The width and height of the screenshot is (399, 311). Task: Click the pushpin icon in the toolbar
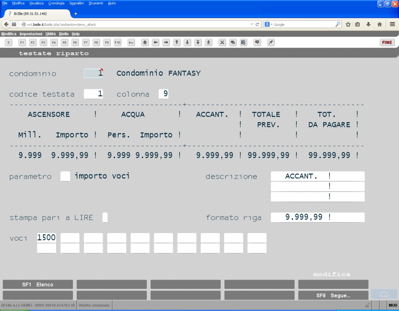pyautogui.click(x=271, y=43)
